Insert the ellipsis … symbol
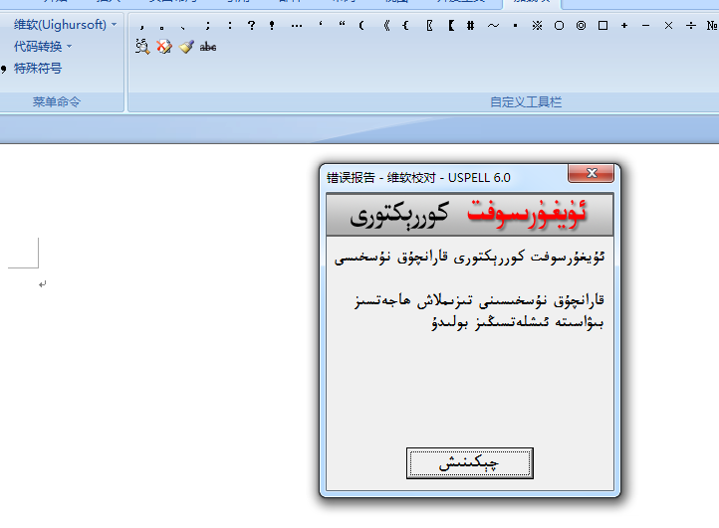 click(x=296, y=25)
